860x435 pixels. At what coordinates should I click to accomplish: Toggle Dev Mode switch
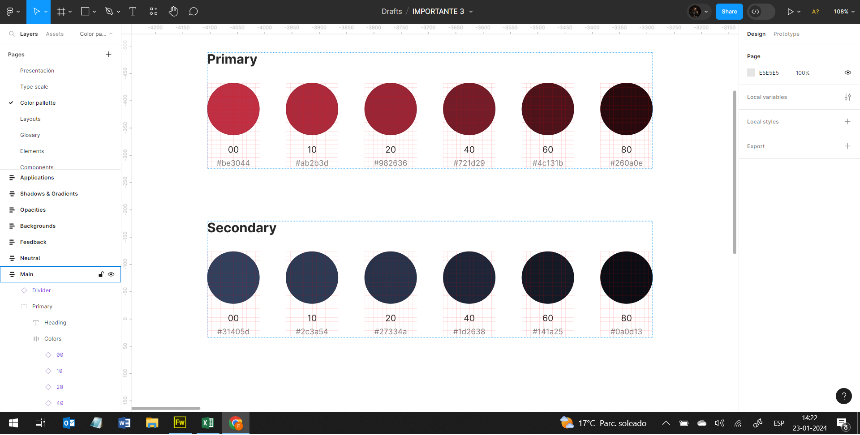[x=761, y=12]
